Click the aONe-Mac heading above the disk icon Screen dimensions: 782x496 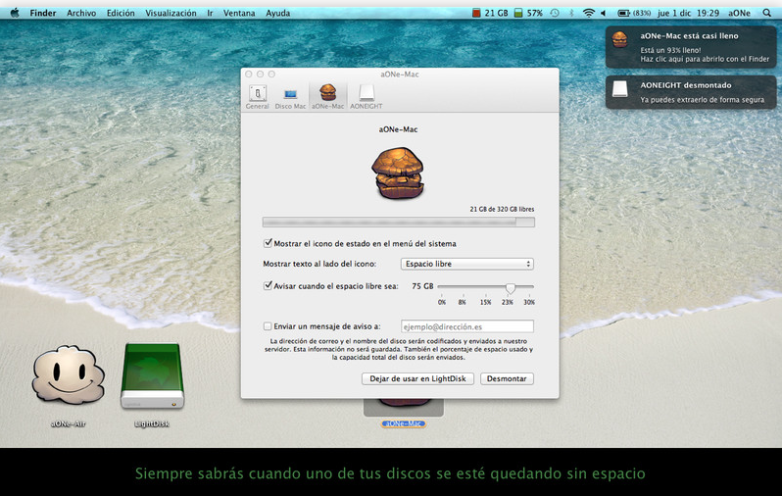pyautogui.click(x=398, y=129)
